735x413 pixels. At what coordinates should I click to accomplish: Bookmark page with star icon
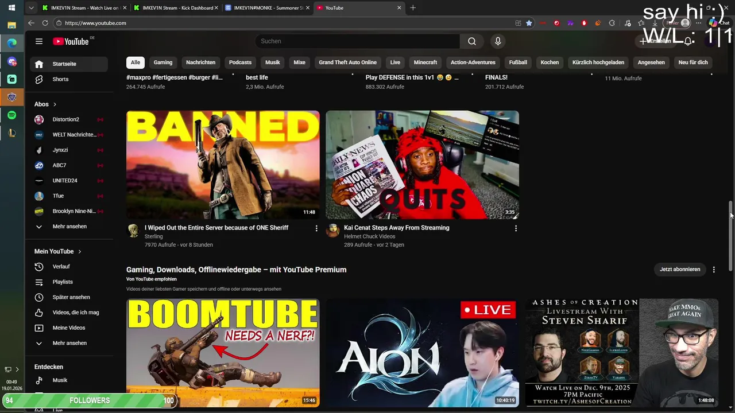tap(529, 23)
